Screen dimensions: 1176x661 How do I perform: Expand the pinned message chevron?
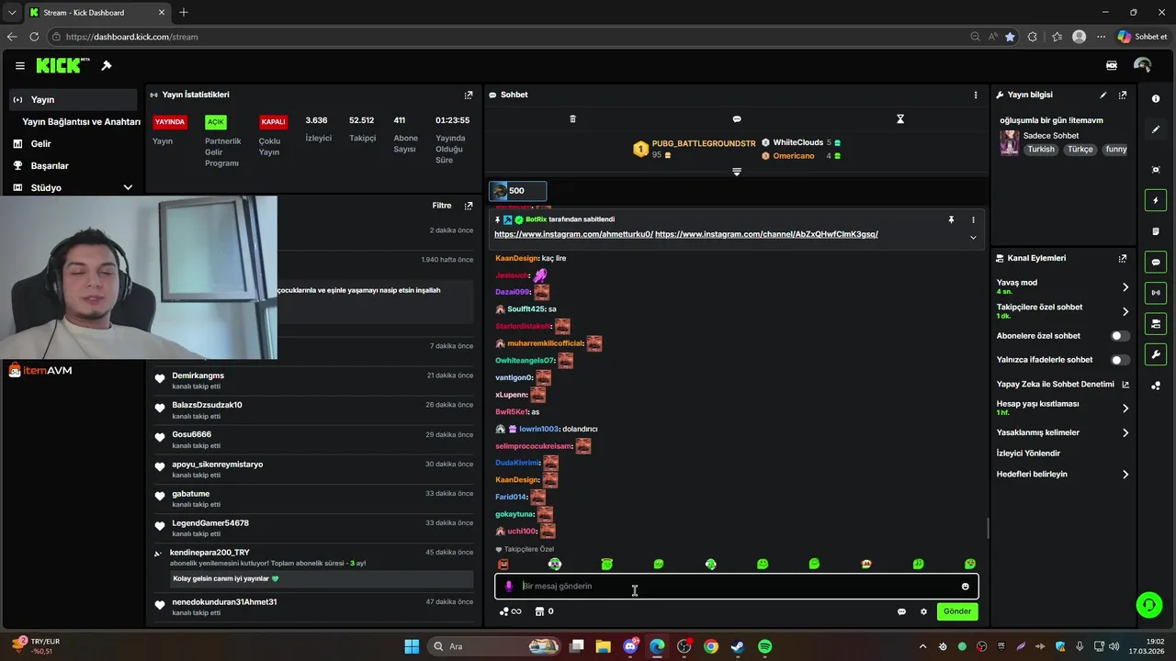click(973, 238)
